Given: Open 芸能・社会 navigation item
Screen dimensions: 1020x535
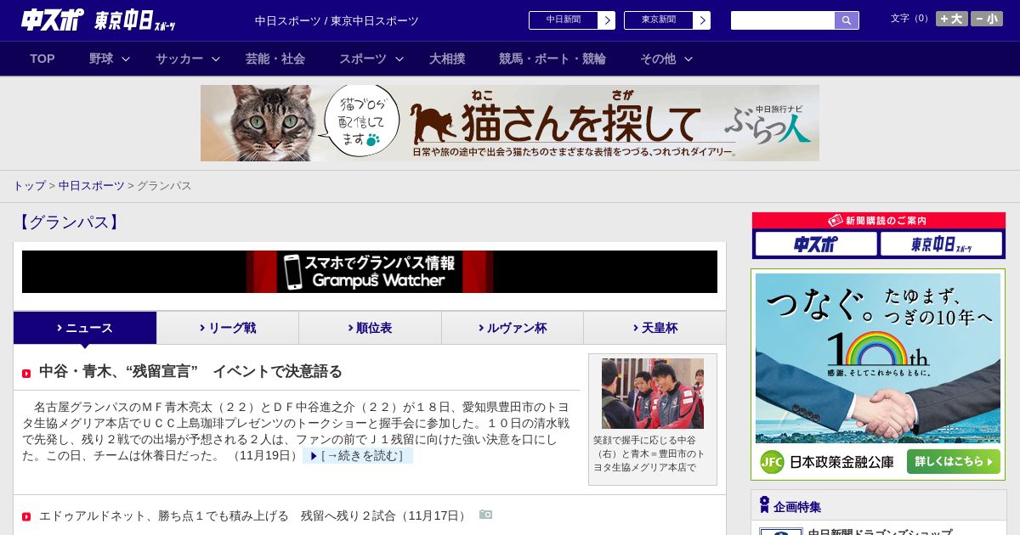Looking at the screenshot, I should pos(275,59).
